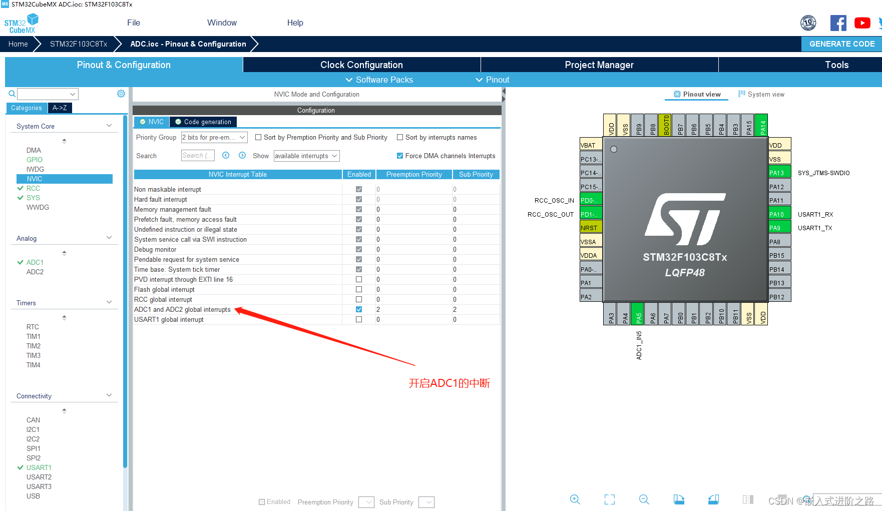
Task: Select the NRST pin on the chip
Action: pyautogui.click(x=591, y=227)
